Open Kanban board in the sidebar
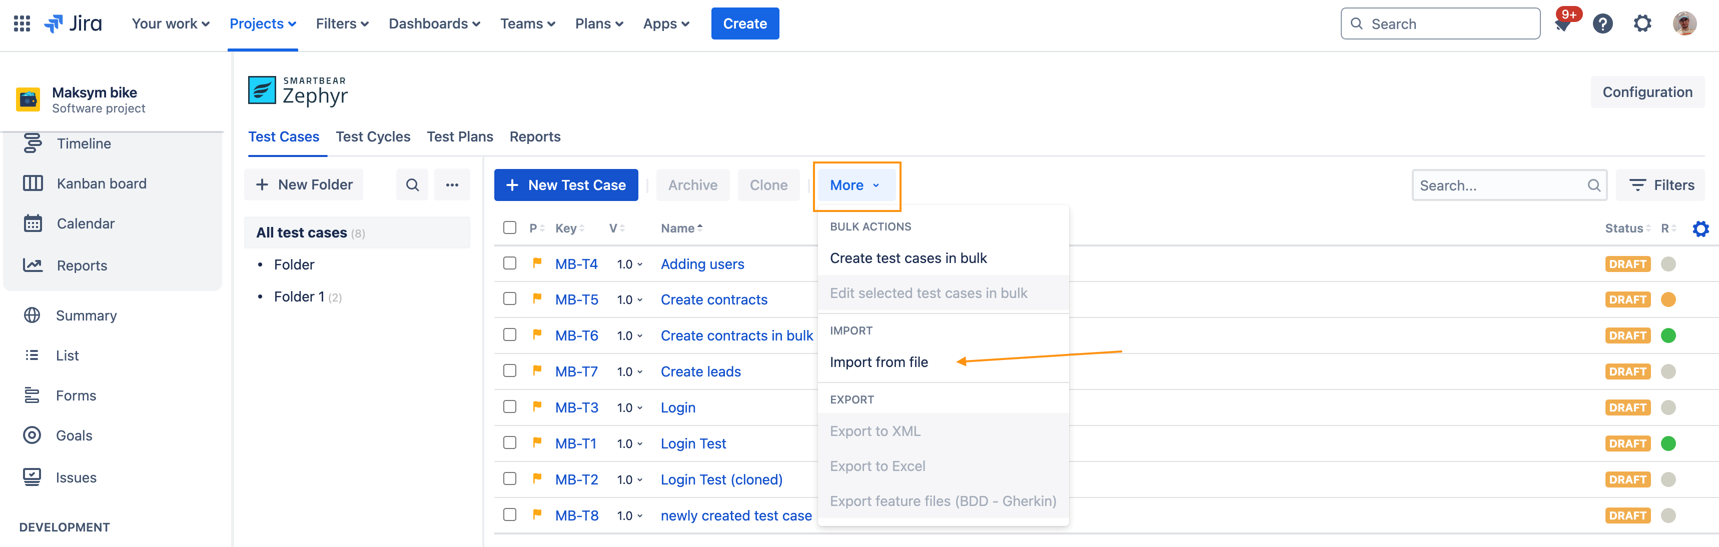This screenshot has width=1719, height=547. (x=102, y=183)
